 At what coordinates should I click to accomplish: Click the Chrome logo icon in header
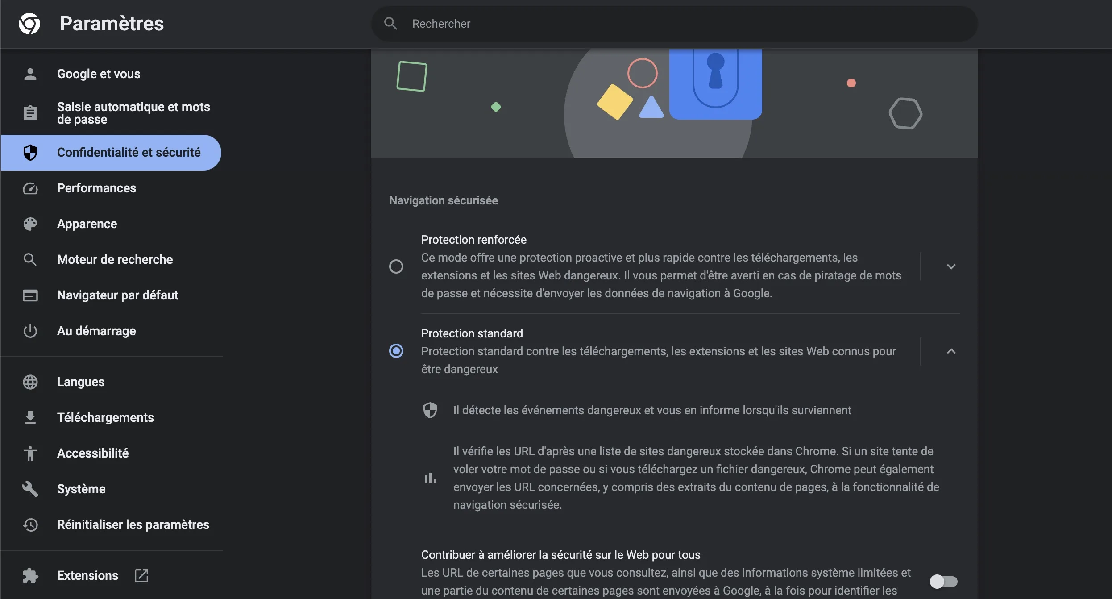(x=29, y=24)
